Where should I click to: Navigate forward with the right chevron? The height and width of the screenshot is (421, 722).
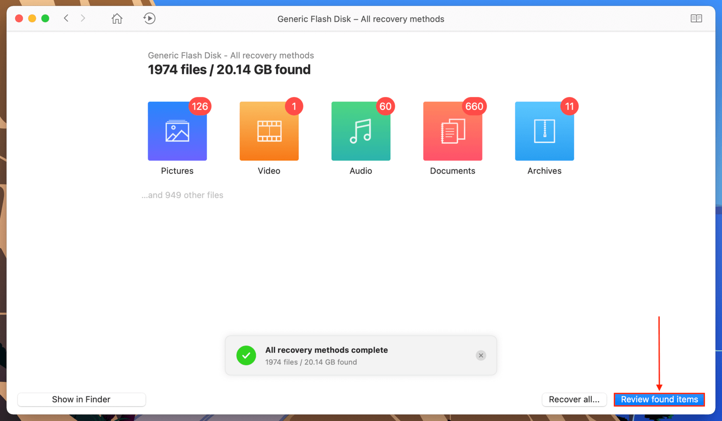pyautogui.click(x=83, y=18)
